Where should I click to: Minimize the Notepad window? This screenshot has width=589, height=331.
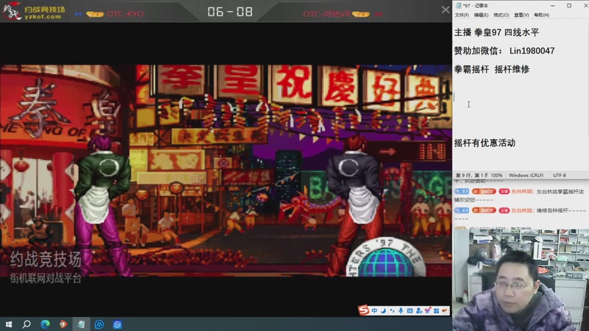tap(553, 6)
